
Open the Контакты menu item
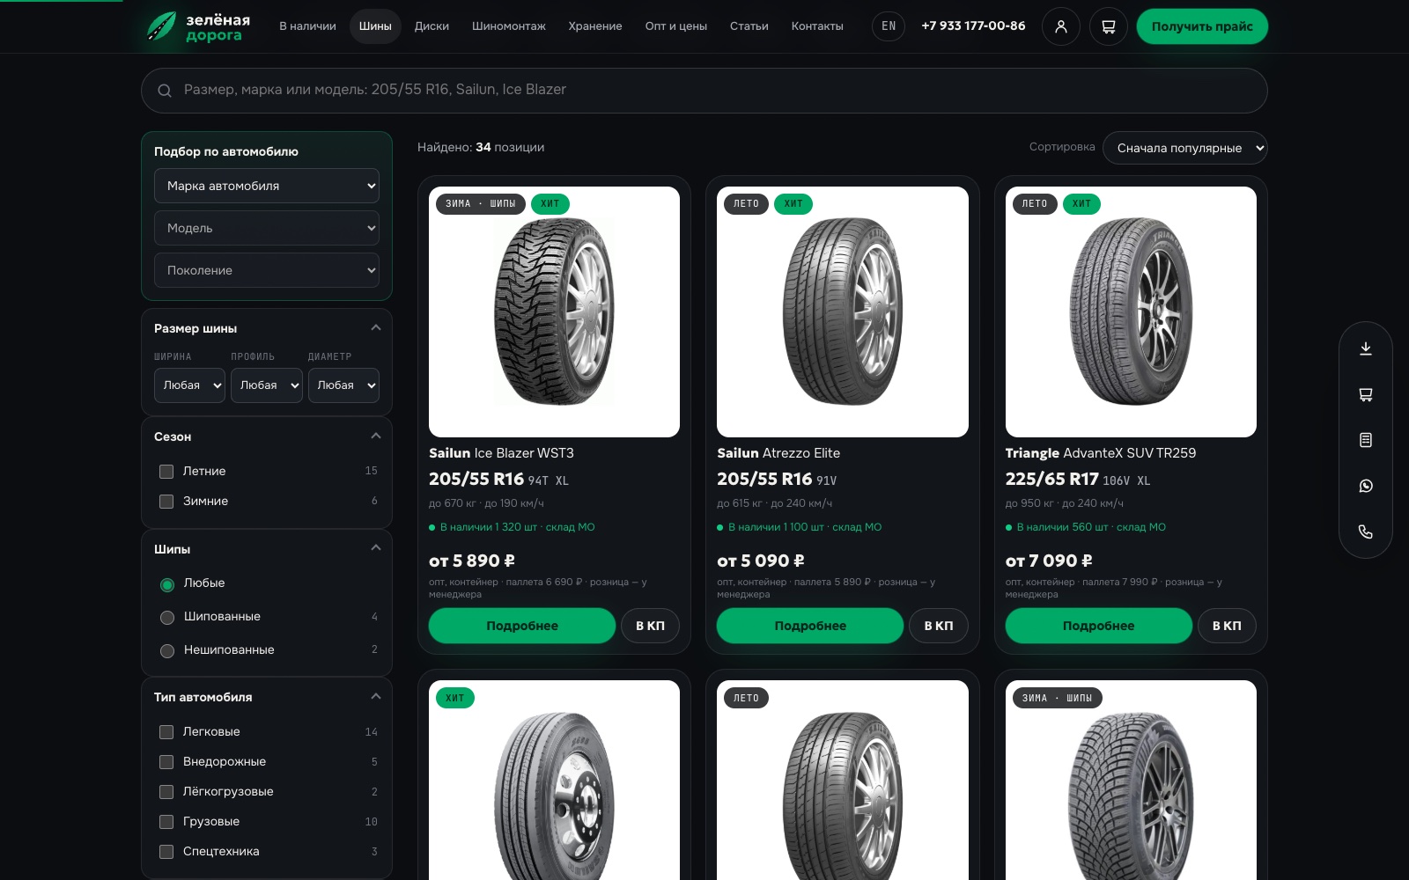(817, 26)
